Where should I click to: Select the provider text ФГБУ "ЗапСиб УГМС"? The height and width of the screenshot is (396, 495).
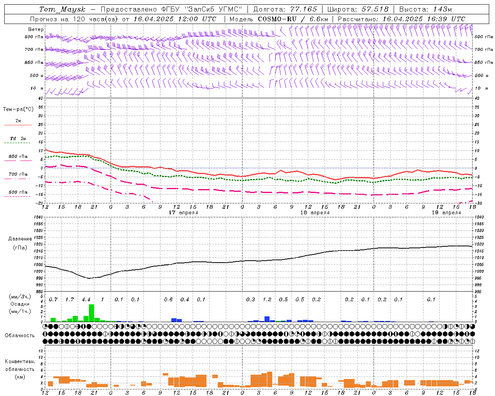click(x=202, y=9)
